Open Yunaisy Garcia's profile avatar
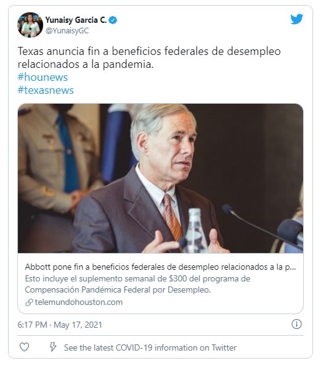This screenshot has height=366, width=321. [30, 25]
